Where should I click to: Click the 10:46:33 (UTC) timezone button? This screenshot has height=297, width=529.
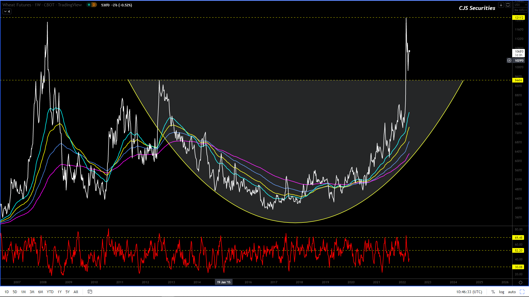[x=469, y=292]
